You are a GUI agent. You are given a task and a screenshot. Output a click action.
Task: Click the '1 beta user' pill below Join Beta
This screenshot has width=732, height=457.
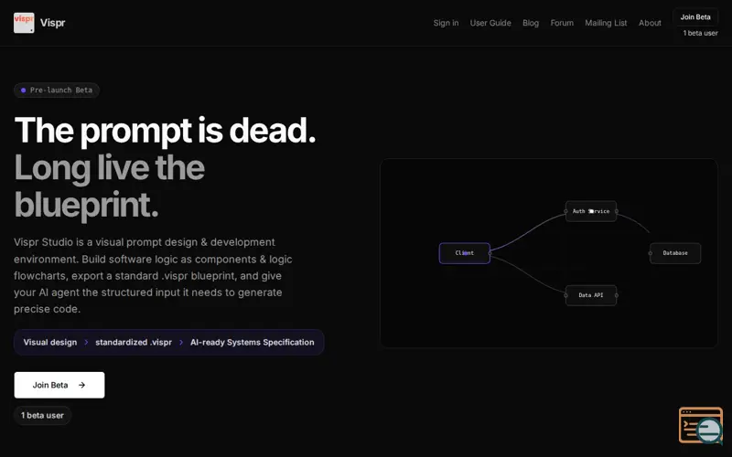pos(42,415)
